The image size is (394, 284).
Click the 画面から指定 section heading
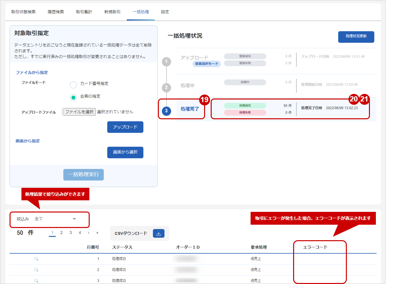28,141
